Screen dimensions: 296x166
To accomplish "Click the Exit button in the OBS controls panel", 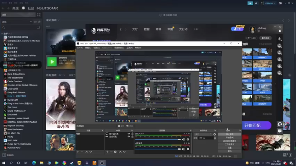I will [229, 151].
